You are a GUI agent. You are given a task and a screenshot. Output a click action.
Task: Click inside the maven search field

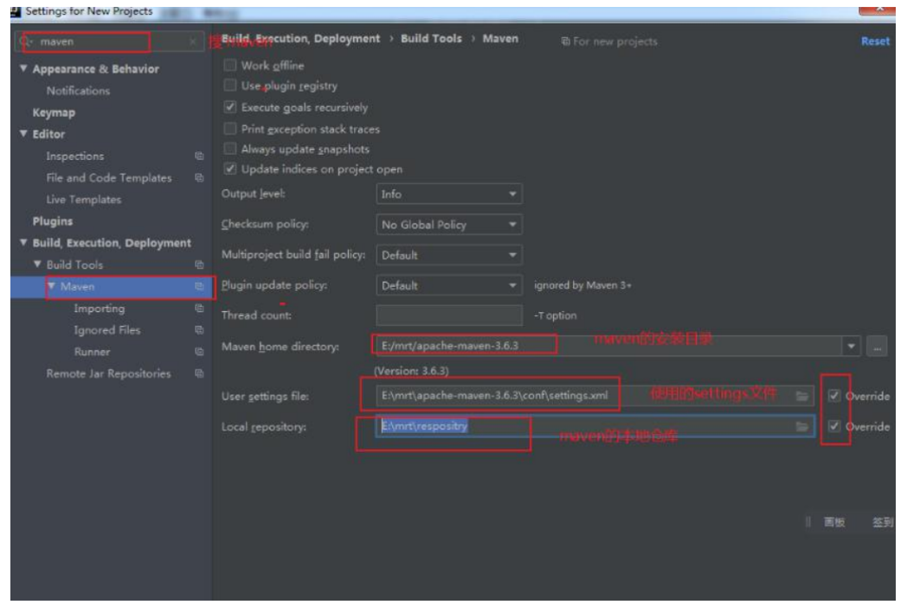(110, 41)
